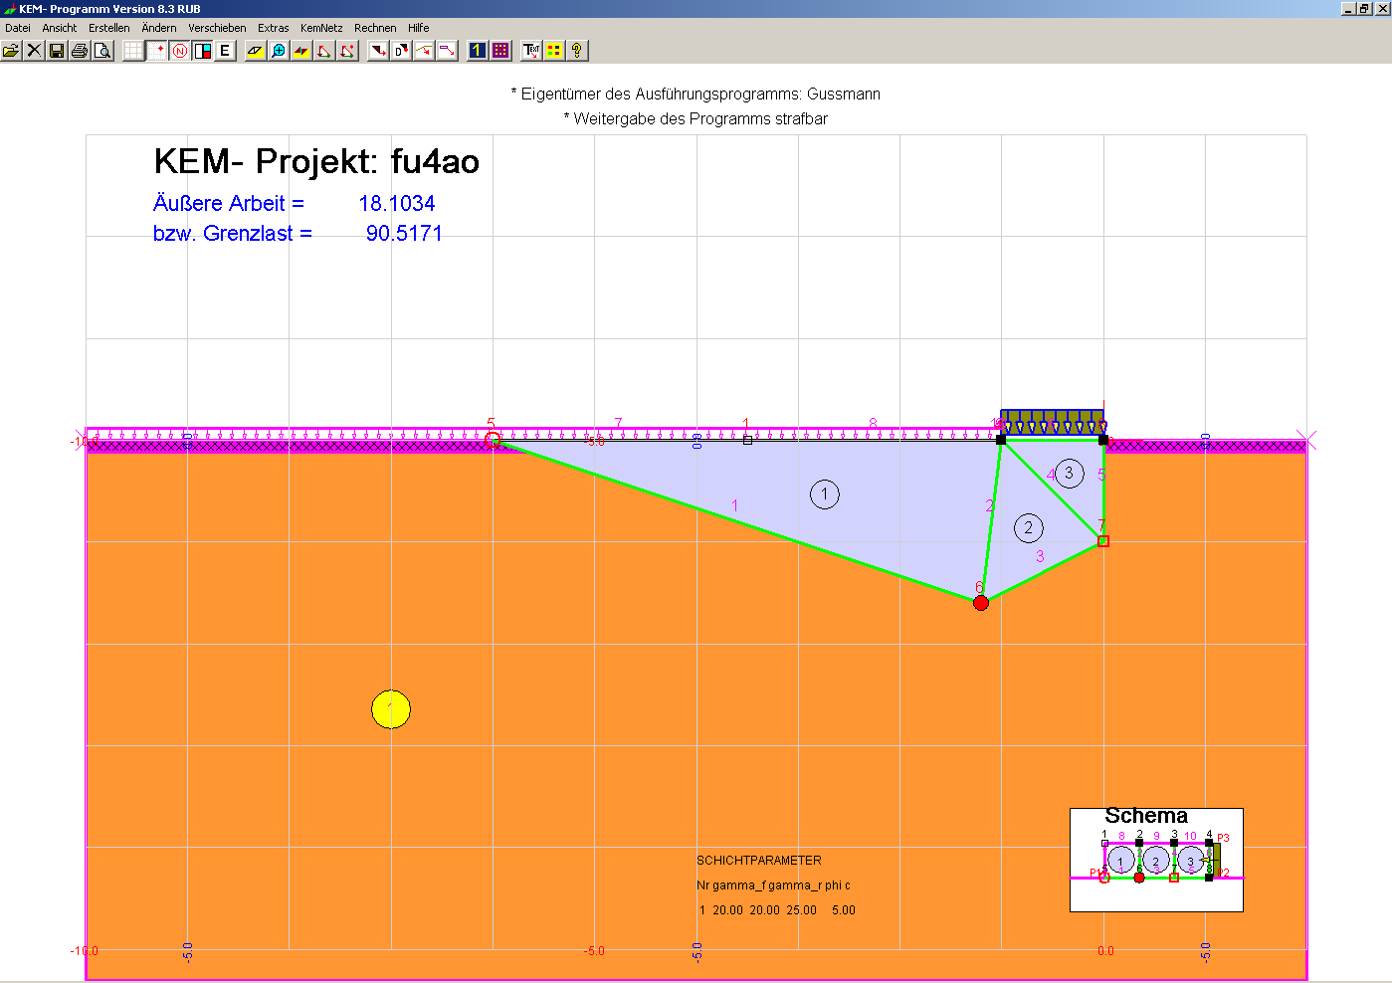Screen dimensions: 1392x983
Task: Open the Ändern menu
Action: point(159,28)
